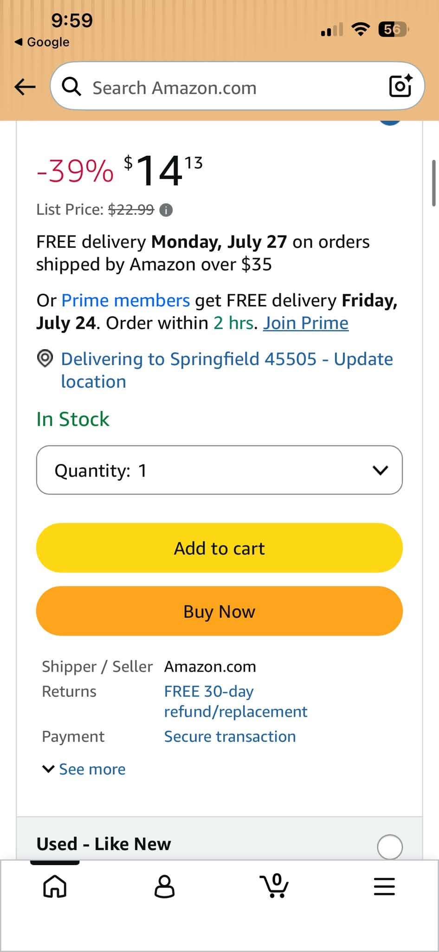The image size is (439, 952).
Task: Select Used - Like New radio button
Action: pyautogui.click(x=390, y=846)
